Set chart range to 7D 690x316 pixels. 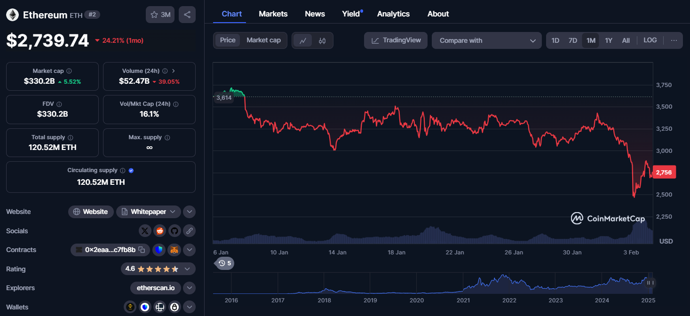click(x=573, y=40)
